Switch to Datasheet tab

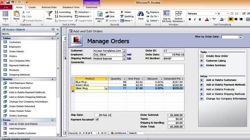pos(92,7)
